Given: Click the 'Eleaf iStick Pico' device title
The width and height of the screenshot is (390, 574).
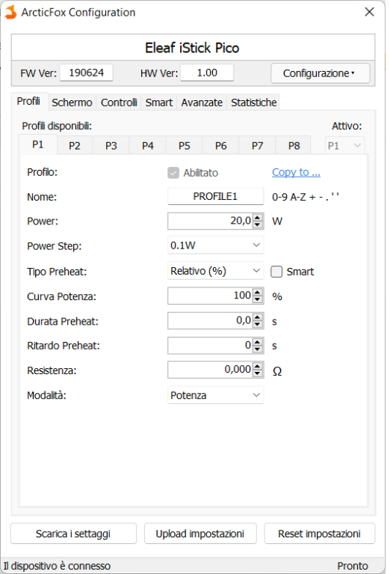Looking at the screenshot, I should coord(192,48).
